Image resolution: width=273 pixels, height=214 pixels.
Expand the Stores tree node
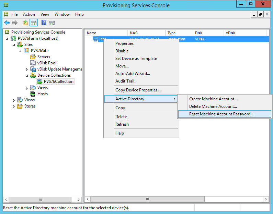click(x=14, y=106)
